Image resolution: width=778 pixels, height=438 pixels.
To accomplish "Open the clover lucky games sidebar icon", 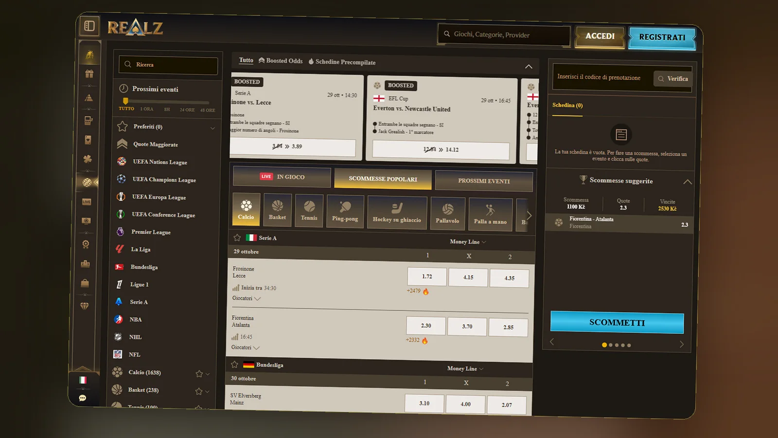I will [88, 159].
